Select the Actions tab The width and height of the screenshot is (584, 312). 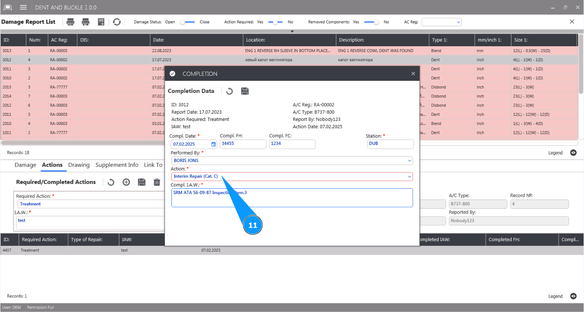[x=52, y=165]
